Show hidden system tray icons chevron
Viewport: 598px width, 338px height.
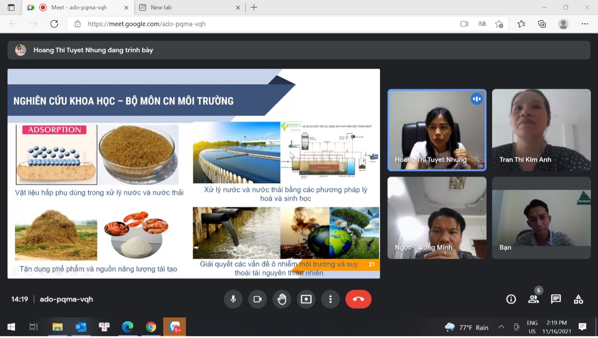[501, 327]
